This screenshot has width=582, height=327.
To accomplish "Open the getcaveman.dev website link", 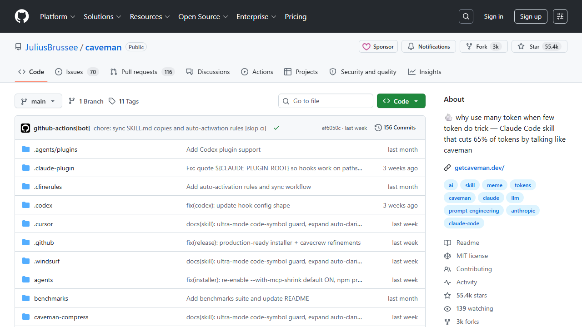I will pyautogui.click(x=480, y=168).
